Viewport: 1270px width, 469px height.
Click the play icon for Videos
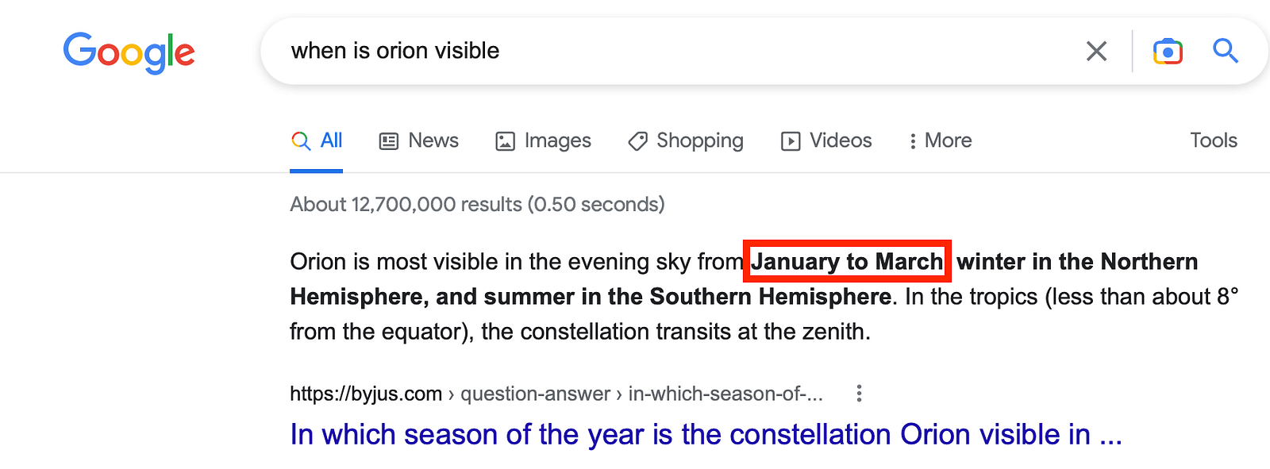click(791, 141)
